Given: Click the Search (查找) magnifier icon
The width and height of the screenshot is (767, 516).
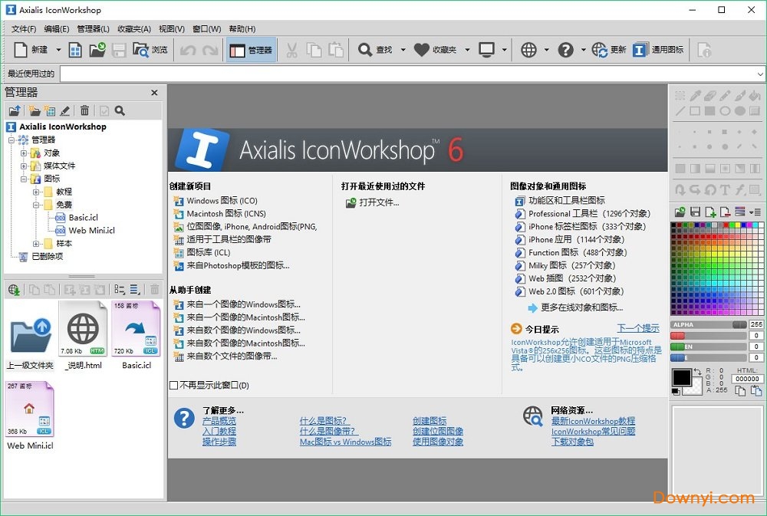Looking at the screenshot, I should (365, 50).
